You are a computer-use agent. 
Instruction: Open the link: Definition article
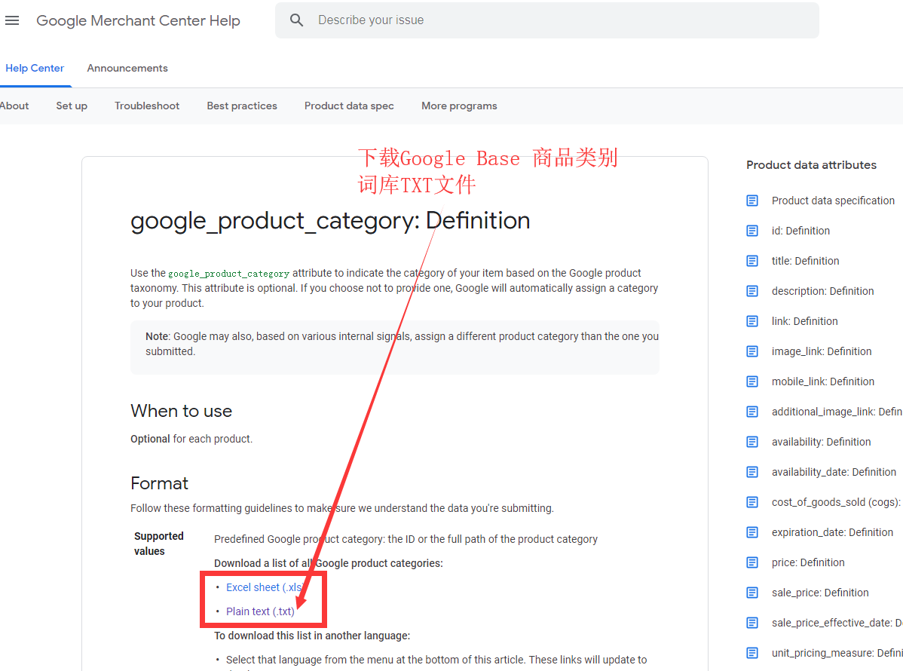coord(804,321)
